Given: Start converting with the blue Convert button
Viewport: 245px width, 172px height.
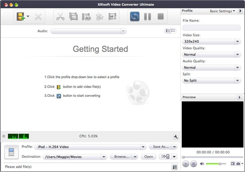Looking at the screenshot, I should point(135,17).
